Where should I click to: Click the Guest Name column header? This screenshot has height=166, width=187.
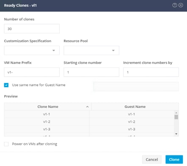click(x=135, y=106)
